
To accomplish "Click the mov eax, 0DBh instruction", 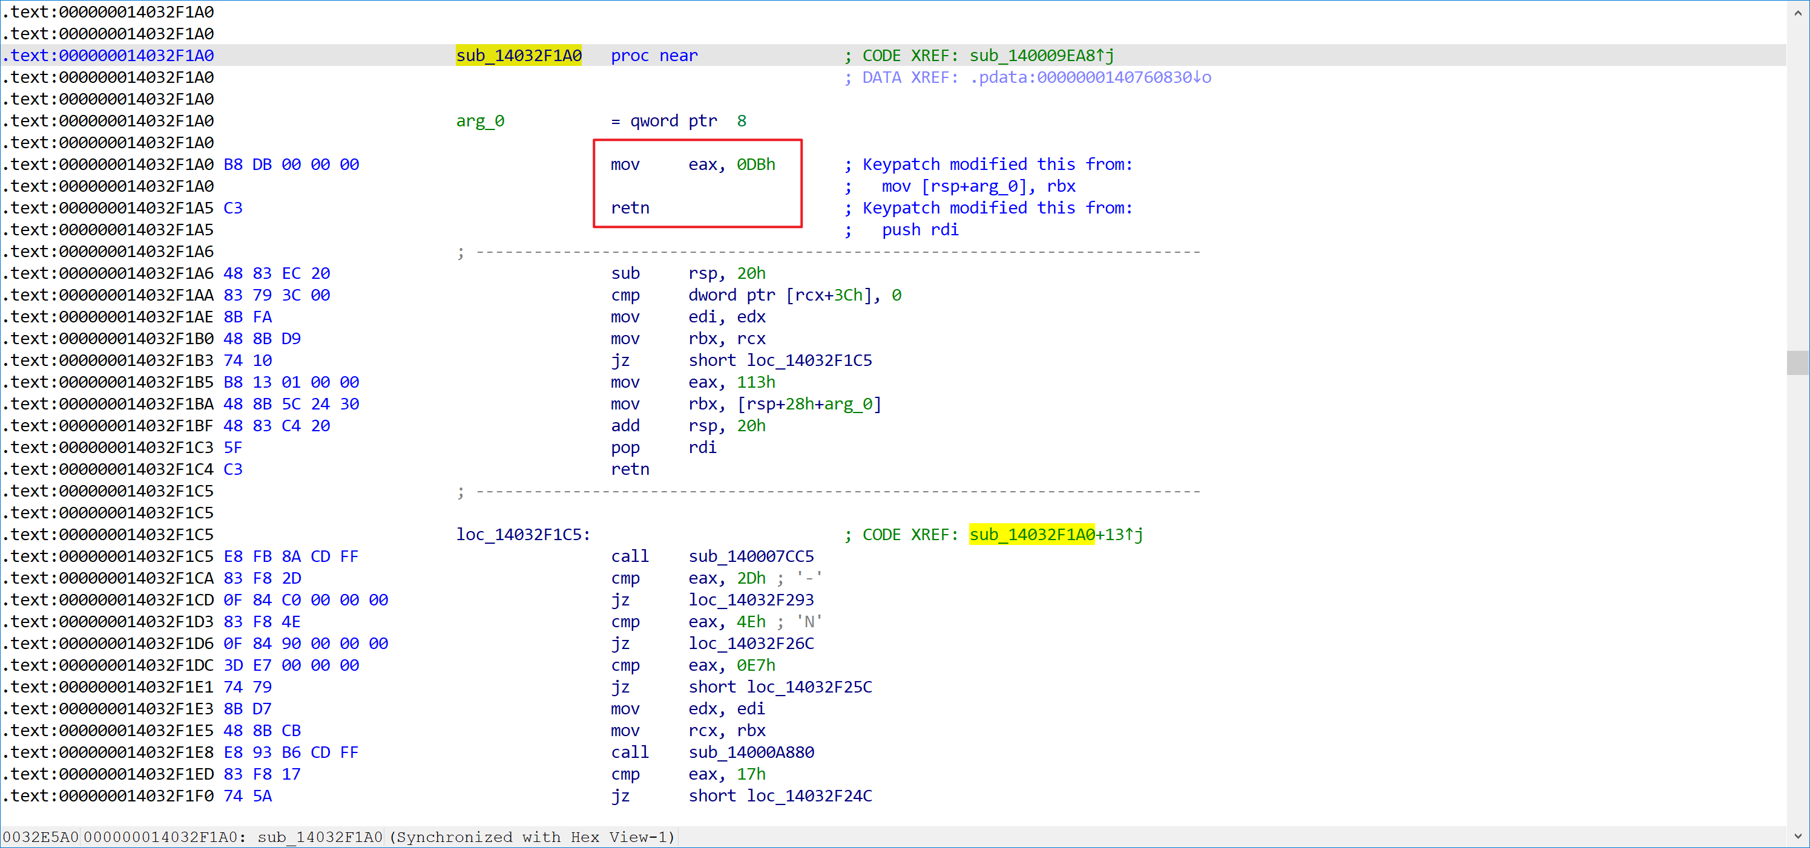I will pos(692,165).
